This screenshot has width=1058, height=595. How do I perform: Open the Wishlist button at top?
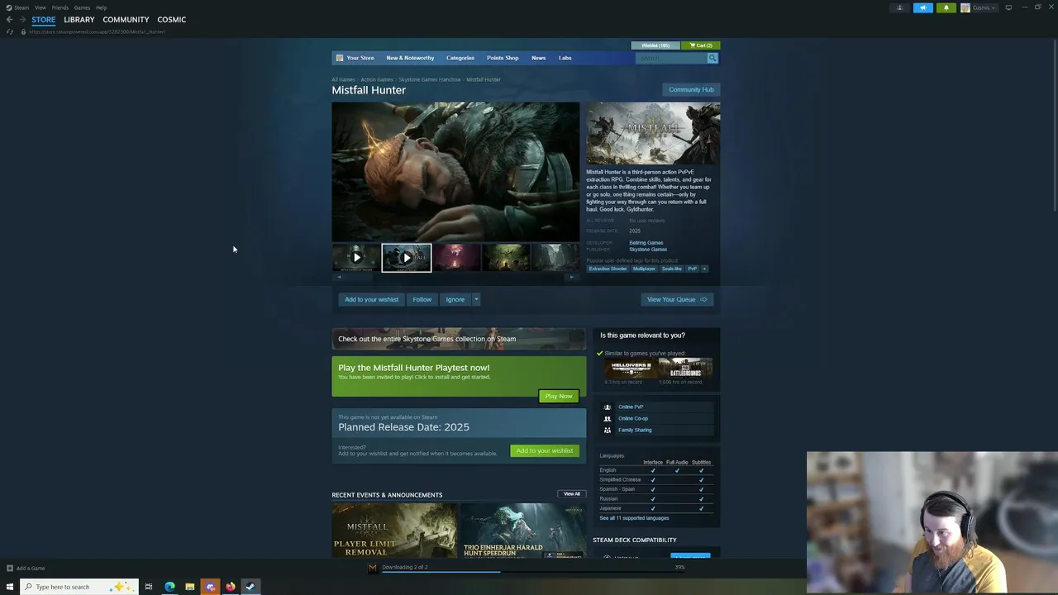click(655, 45)
